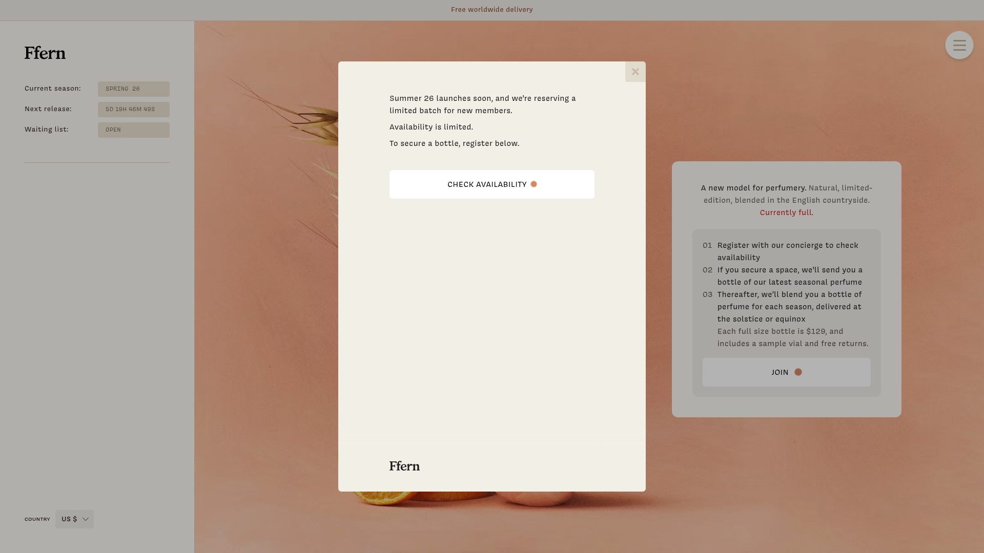The width and height of the screenshot is (984, 553).
Task: Click 'Availability is limited.' text in popup
Action: [431, 127]
